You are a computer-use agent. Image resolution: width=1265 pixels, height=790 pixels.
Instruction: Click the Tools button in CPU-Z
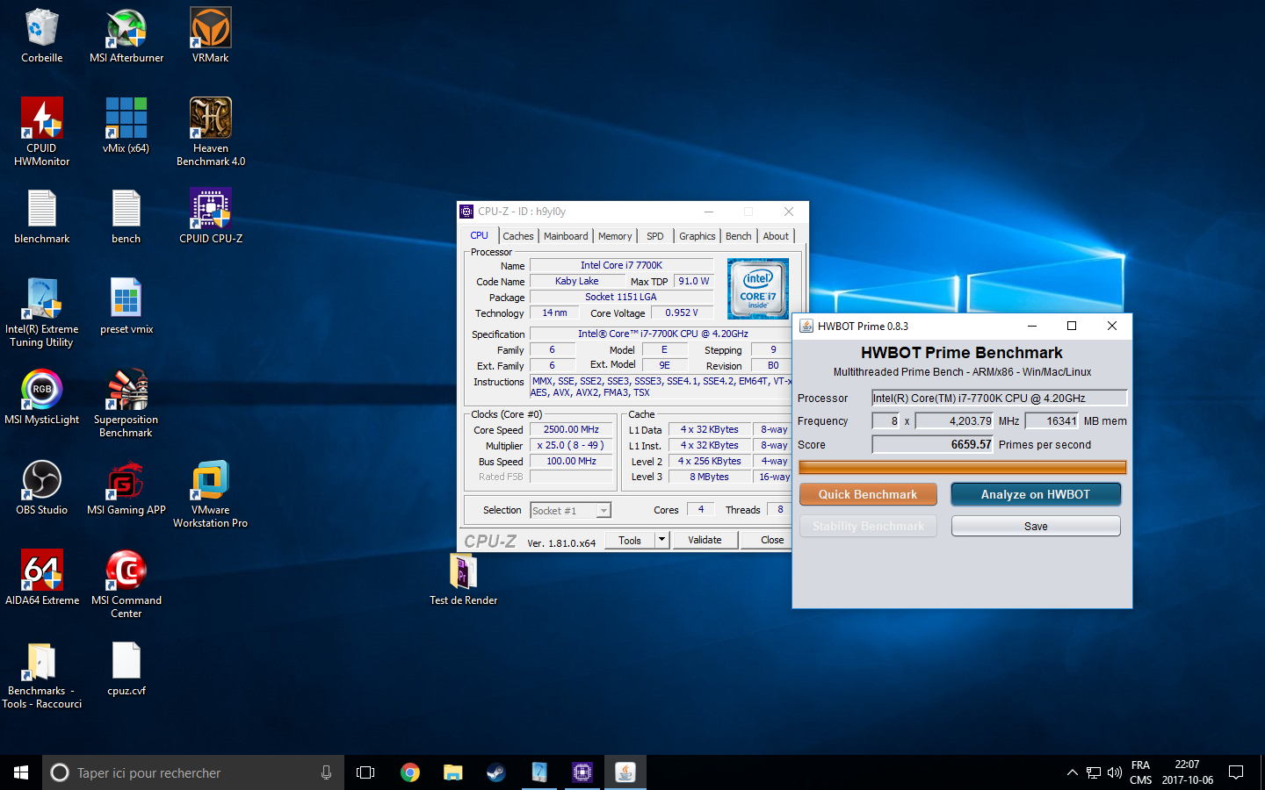tap(630, 540)
